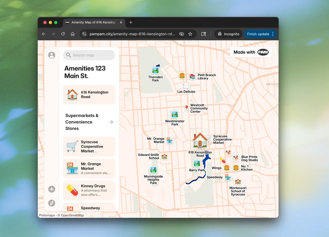Click the Las Delicias burger icon
Viewport: 329px width, 237px height.
point(182,75)
